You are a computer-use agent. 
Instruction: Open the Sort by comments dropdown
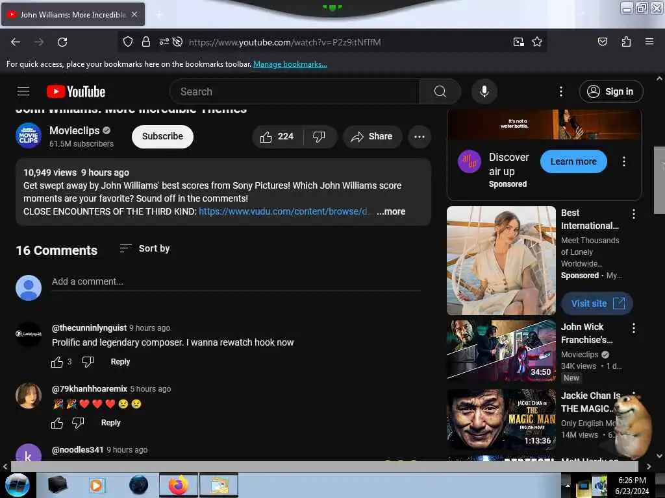coord(145,248)
